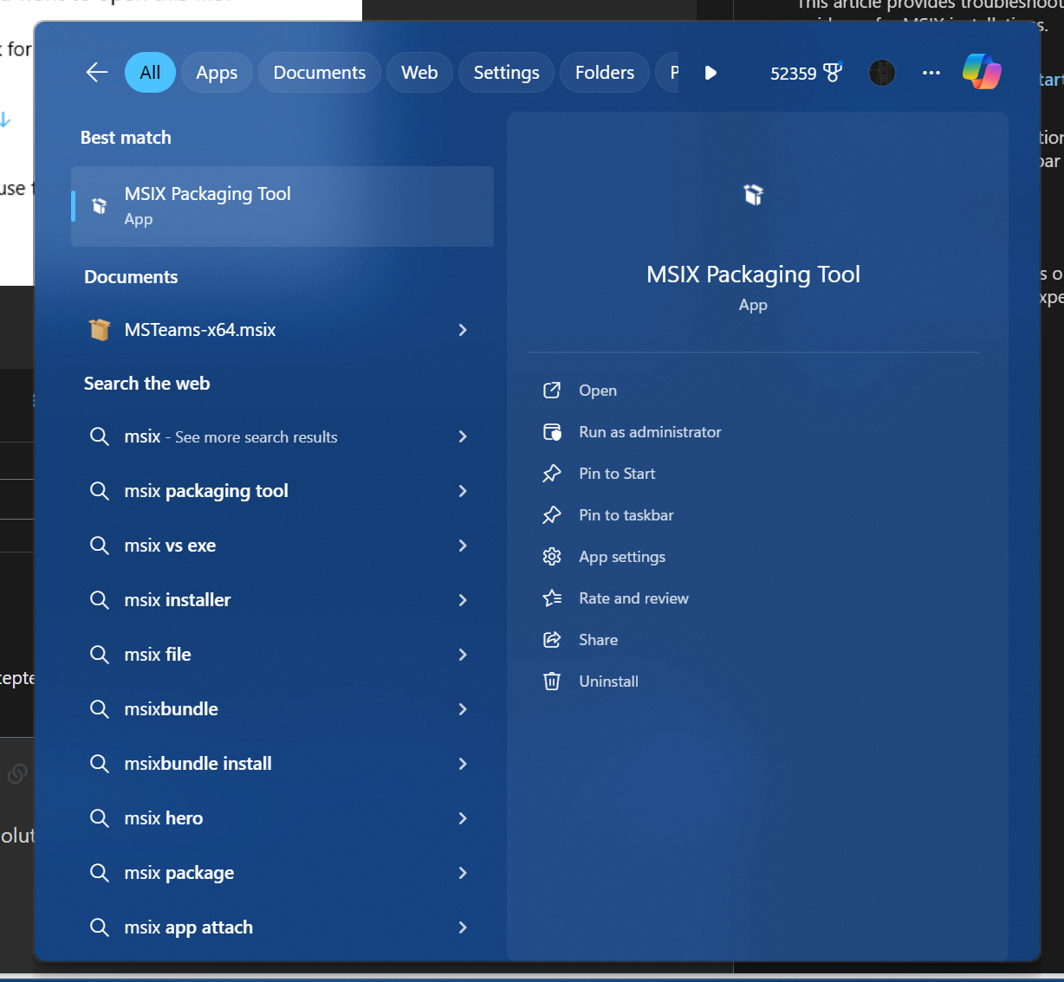This screenshot has height=982, width=1064.
Task: Switch to the Web filter tab
Action: pyautogui.click(x=419, y=73)
